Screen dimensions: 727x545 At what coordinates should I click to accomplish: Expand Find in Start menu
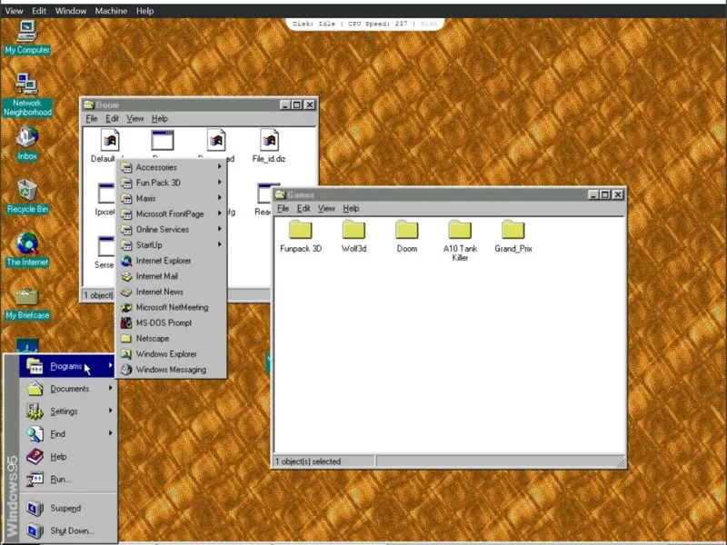(x=67, y=434)
